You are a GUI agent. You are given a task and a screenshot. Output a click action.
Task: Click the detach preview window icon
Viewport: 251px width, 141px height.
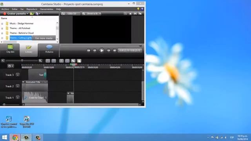[140, 14]
